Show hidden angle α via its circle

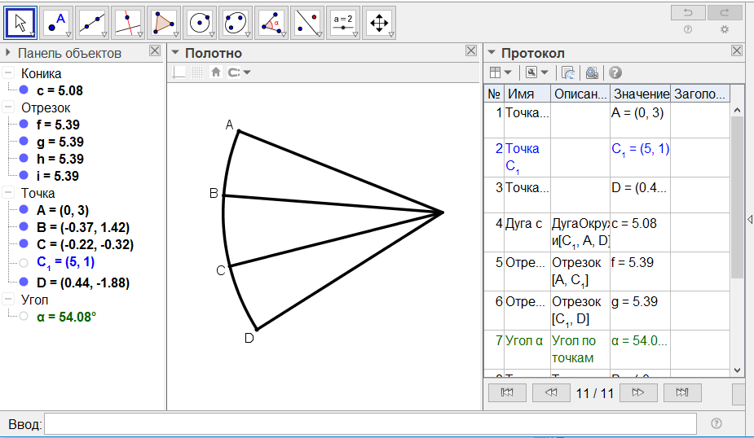point(23,316)
